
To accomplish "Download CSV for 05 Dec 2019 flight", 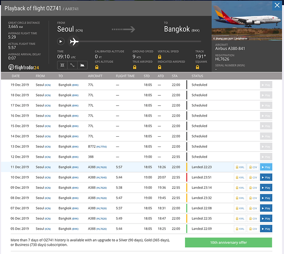I will pyautogui.click(x=253, y=229).
